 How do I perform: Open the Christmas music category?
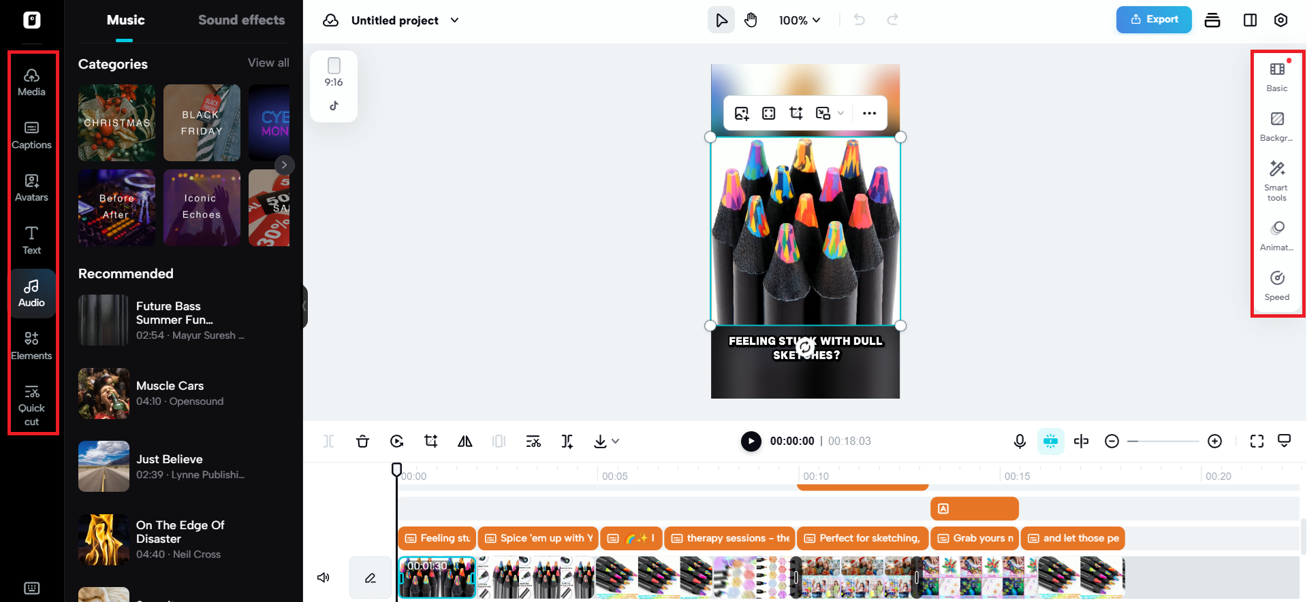(116, 122)
